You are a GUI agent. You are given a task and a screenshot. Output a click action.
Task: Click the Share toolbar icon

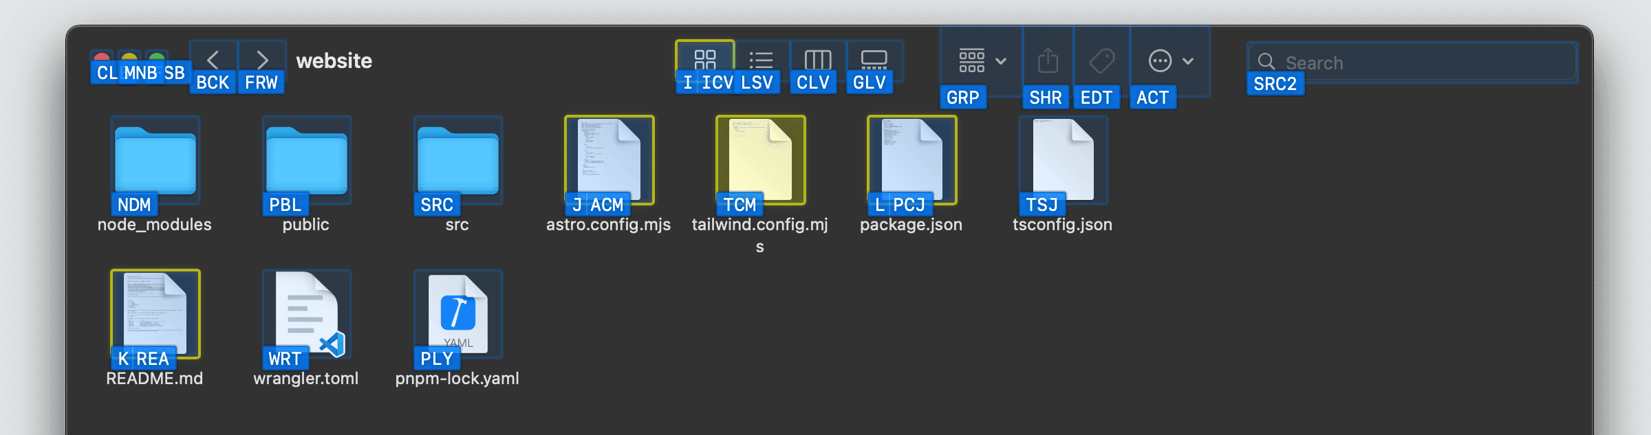1047,60
